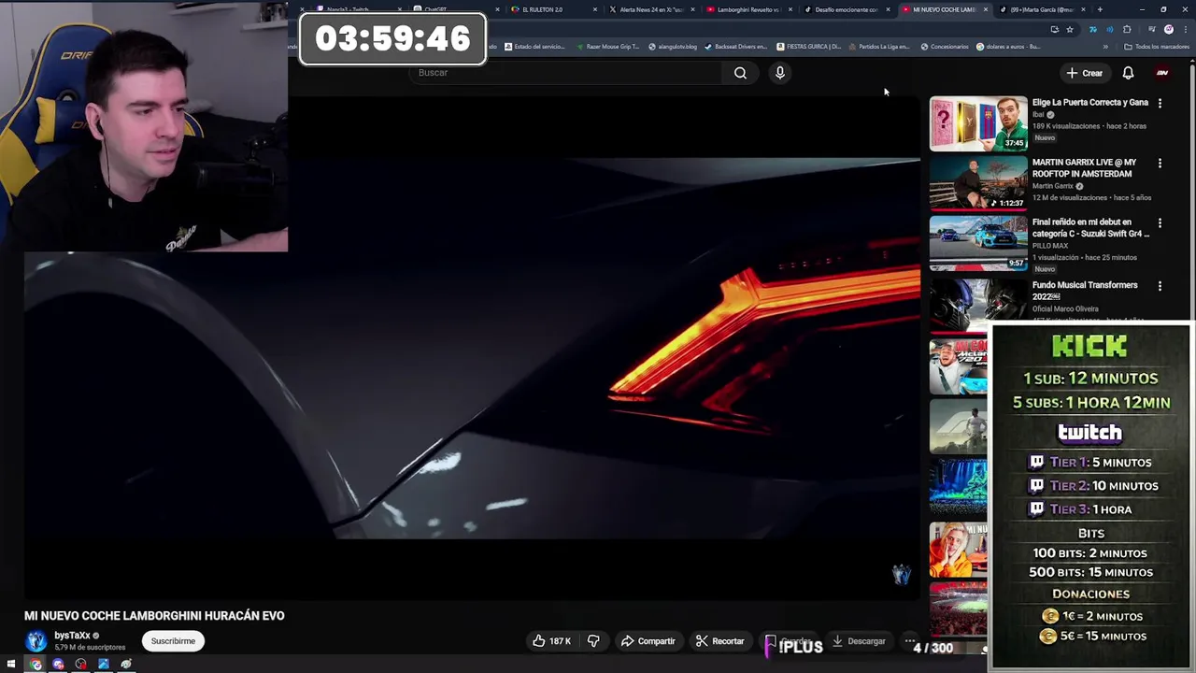The image size is (1196, 673).
Task: Open options menu for Suzuki Swift Gr4 video
Action: pos(1160,223)
